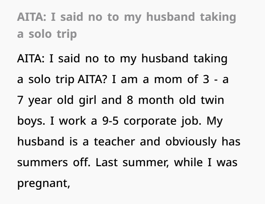
Task: Click the final word 'pregnant,'
Action: click(x=44, y=184)
